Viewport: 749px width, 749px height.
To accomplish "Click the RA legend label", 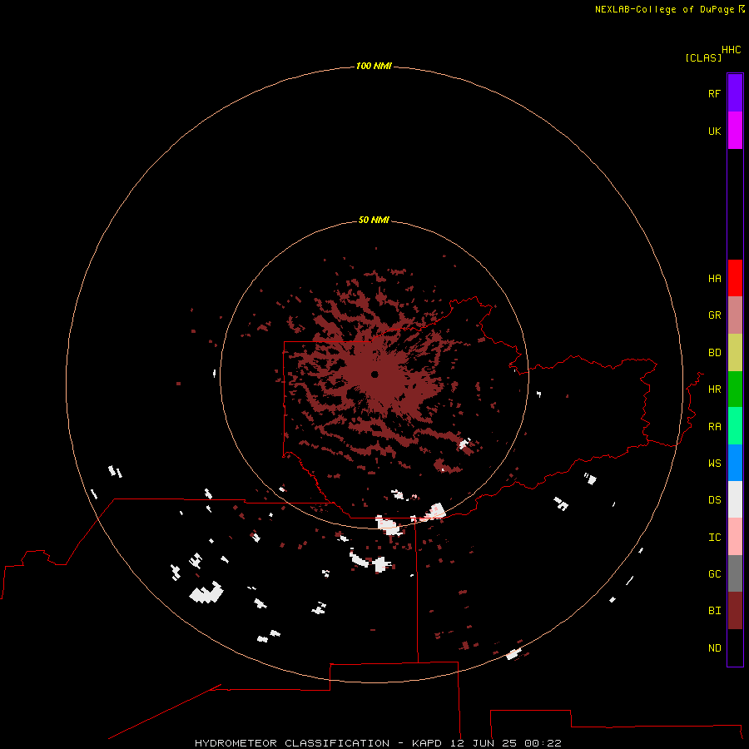I will tap(714, 427).
